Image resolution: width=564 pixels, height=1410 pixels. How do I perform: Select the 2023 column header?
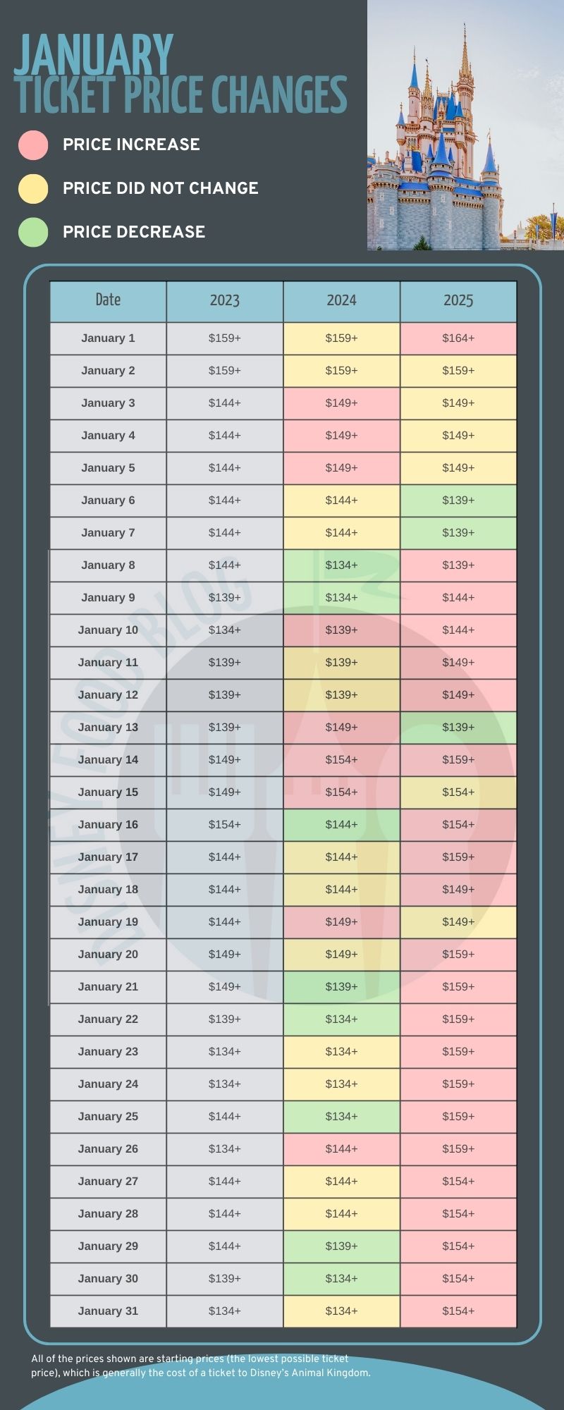pos(225,301)
